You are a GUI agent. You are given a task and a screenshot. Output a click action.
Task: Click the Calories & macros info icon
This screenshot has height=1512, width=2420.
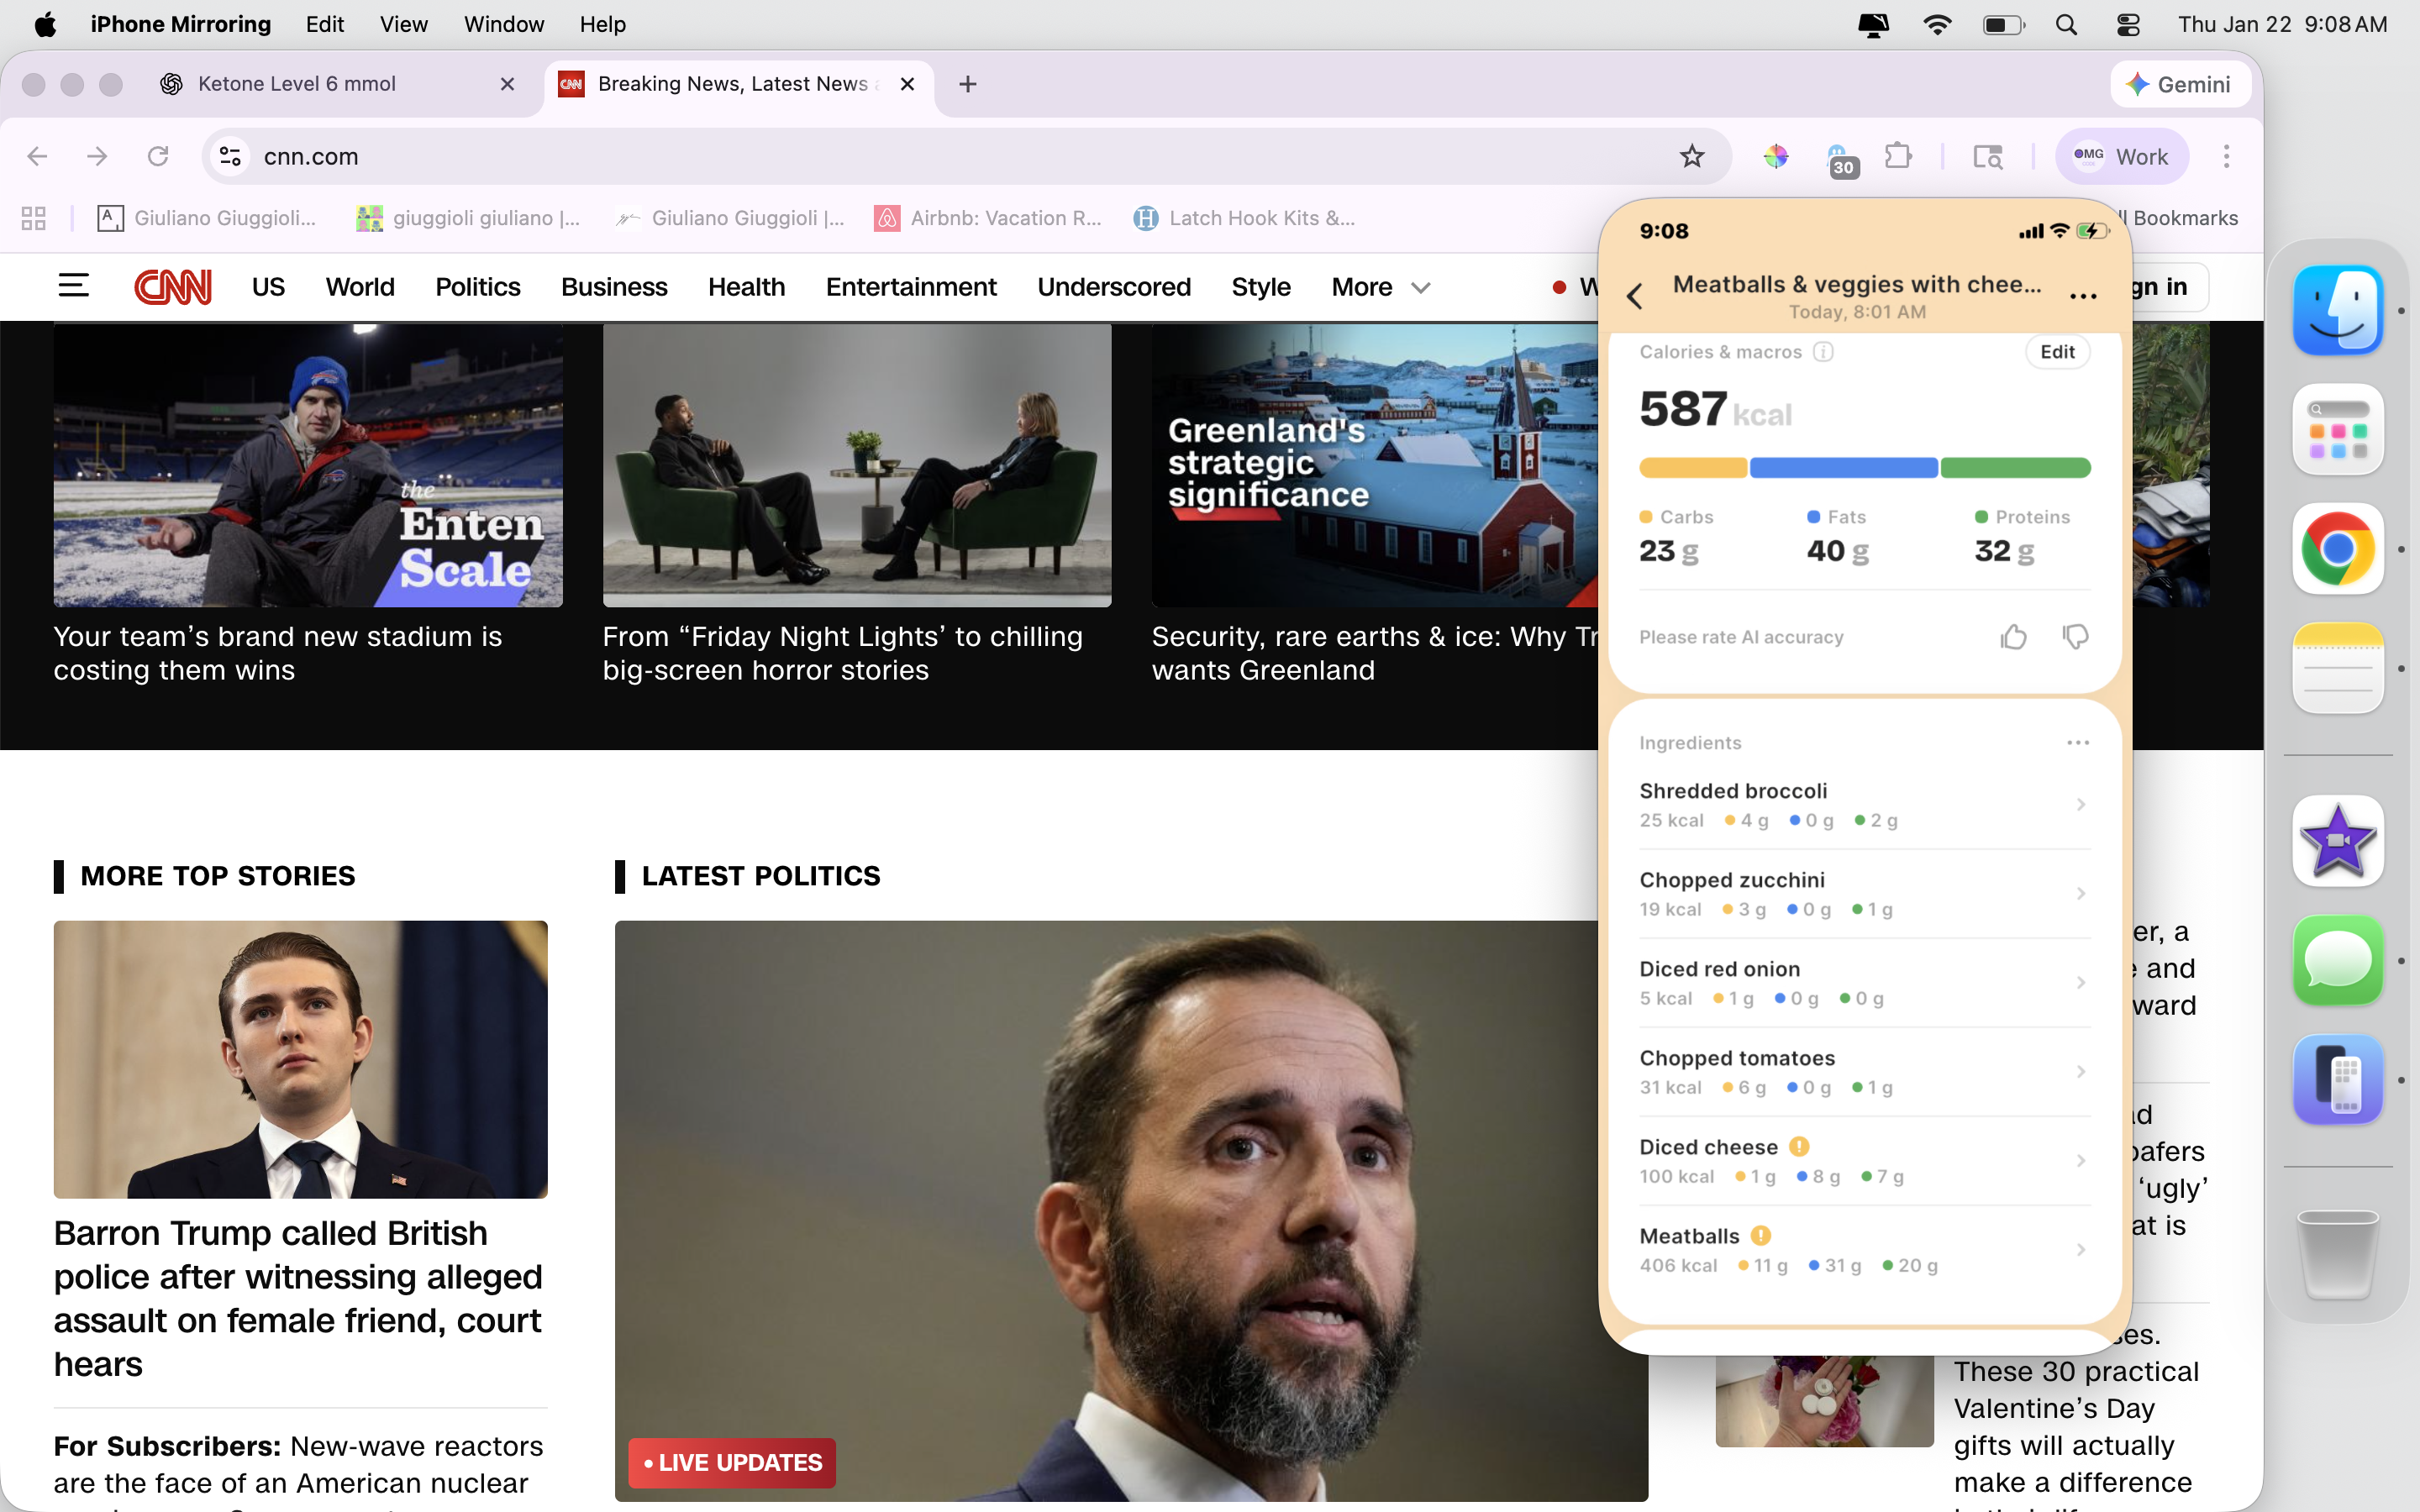(1823, 352)
